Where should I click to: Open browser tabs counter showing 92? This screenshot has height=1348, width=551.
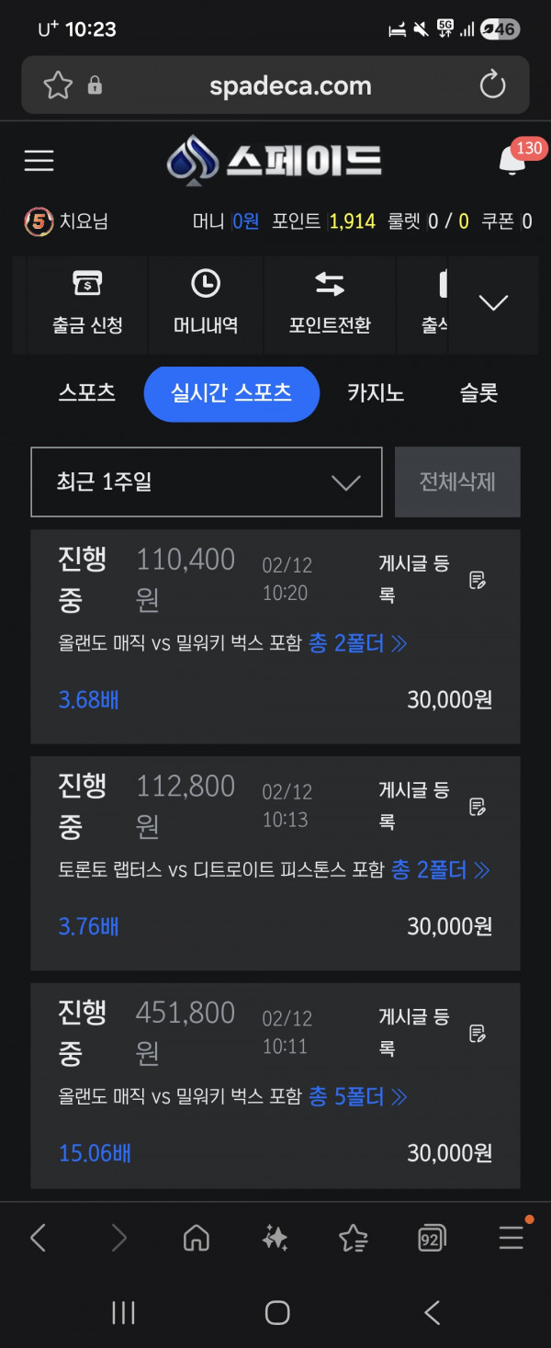point(432,1238)
